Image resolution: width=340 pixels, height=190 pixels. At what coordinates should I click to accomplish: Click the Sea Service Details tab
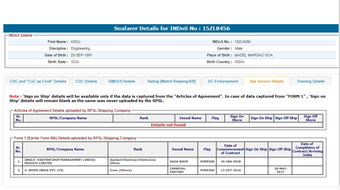coord(266,81)
